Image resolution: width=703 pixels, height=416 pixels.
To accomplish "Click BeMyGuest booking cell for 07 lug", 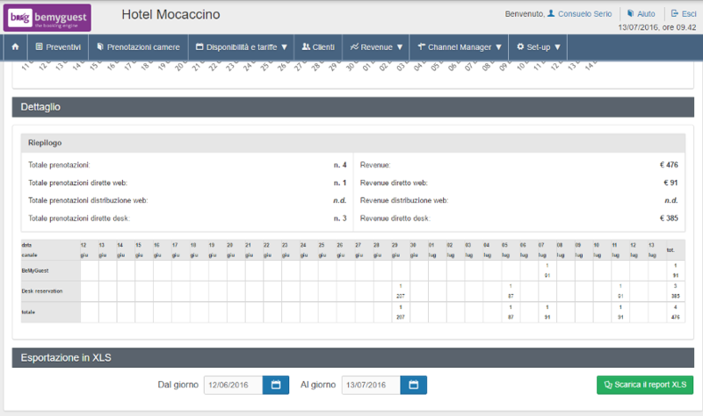I will (547, 269).
